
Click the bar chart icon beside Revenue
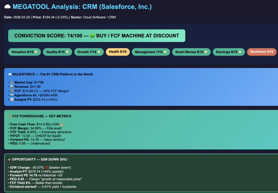coord(12,87)
